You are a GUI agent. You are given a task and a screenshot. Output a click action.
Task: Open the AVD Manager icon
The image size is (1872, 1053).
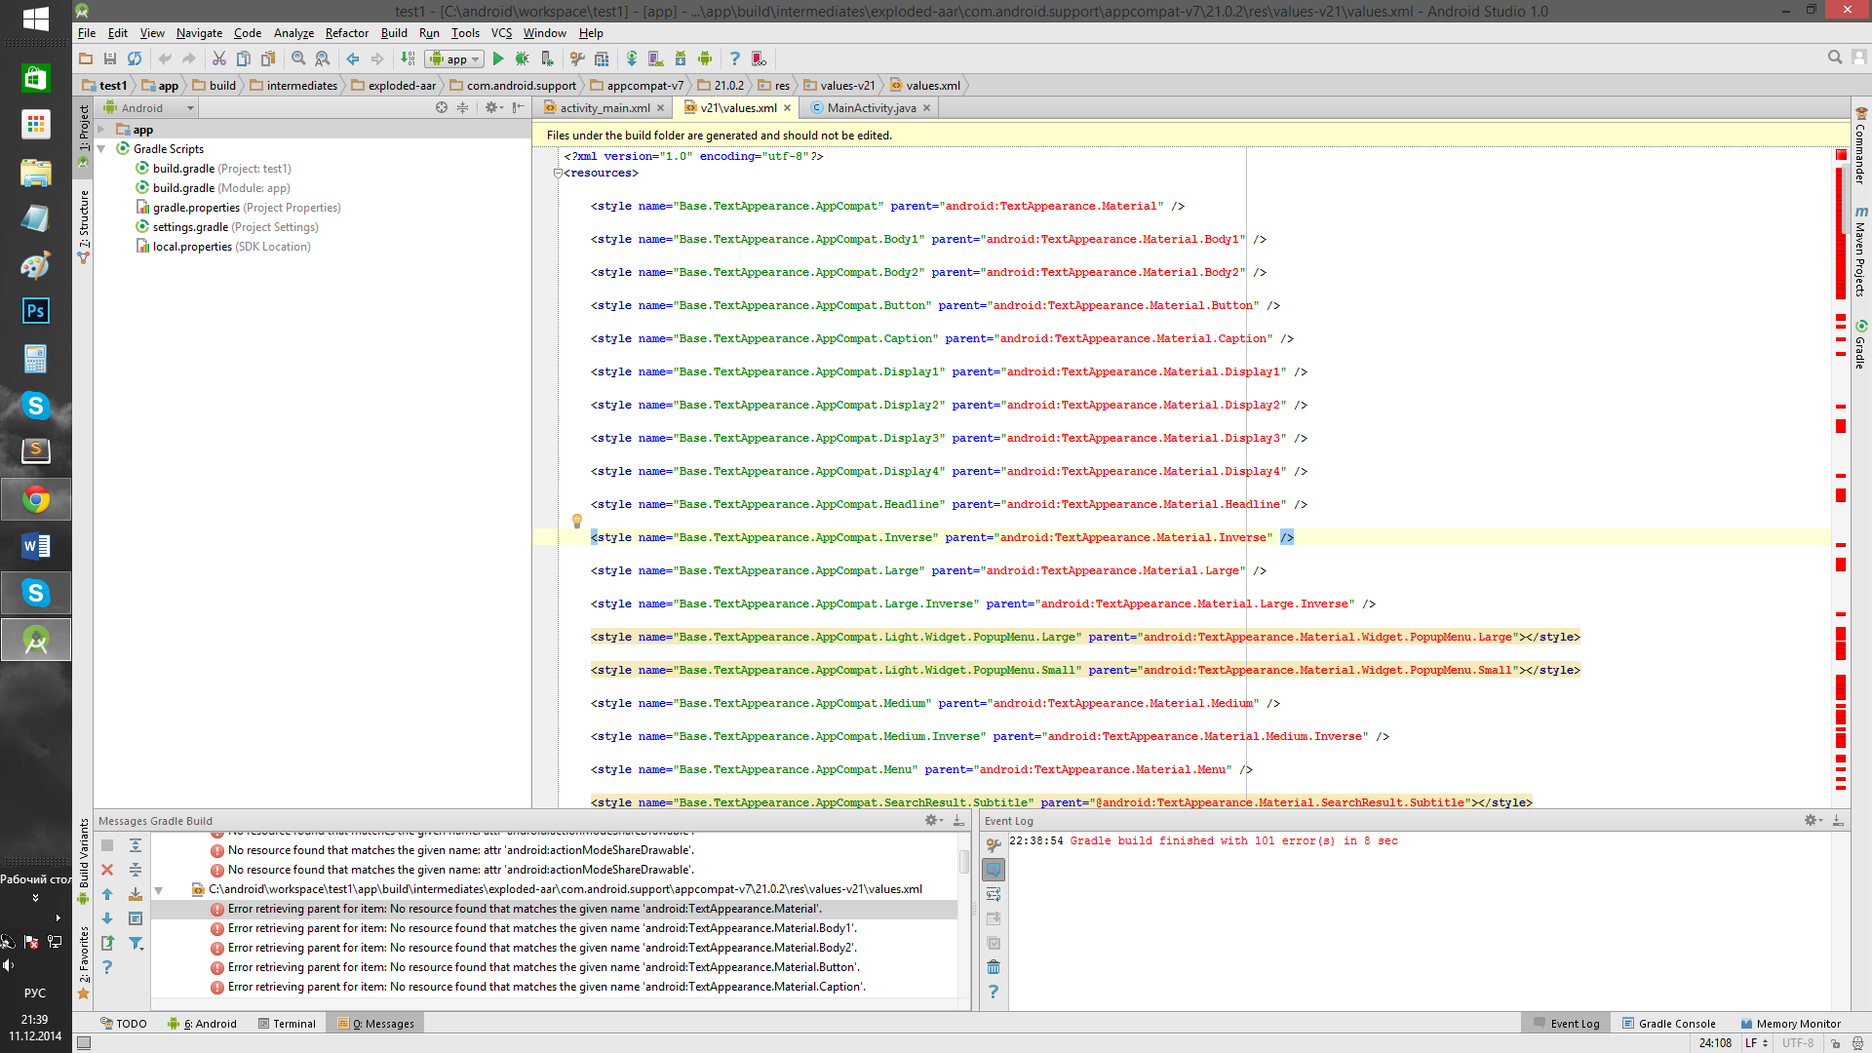point(656,59)
